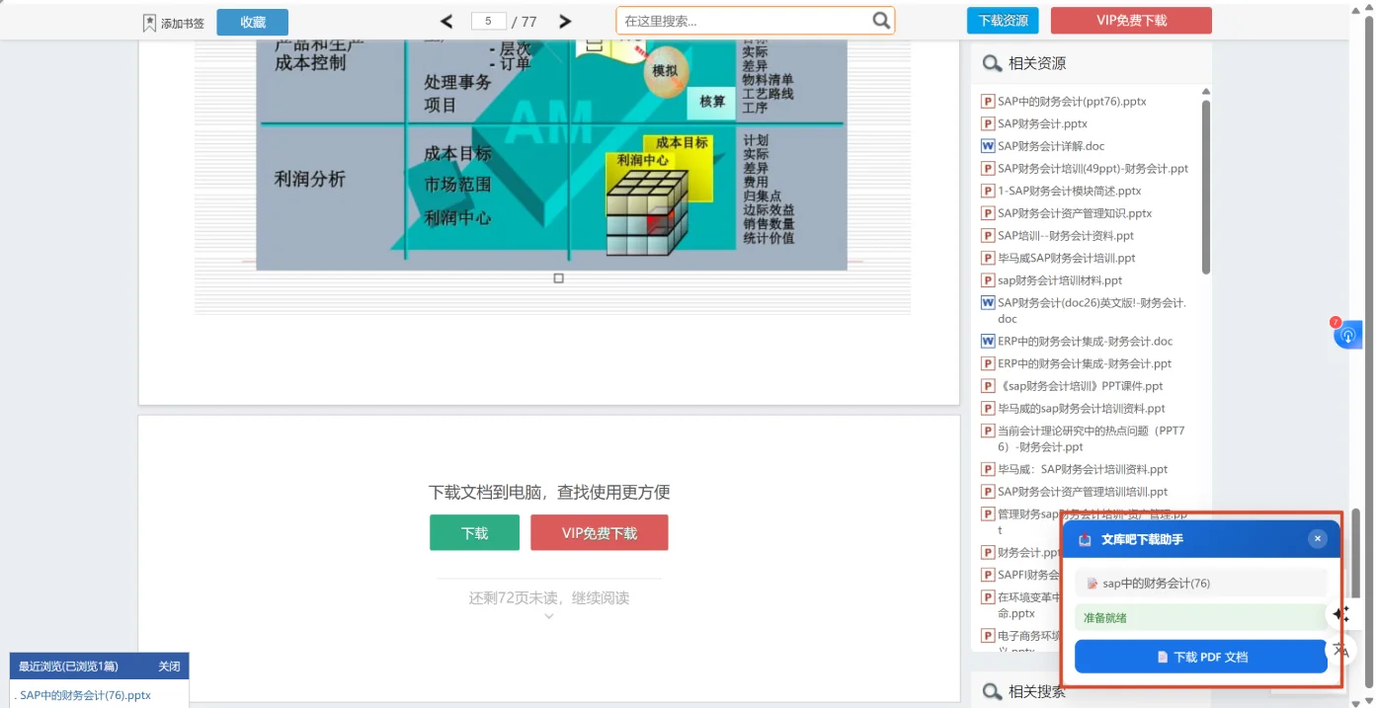
Task: Click the slide image of the document
Action: click(x=551, y=155)
